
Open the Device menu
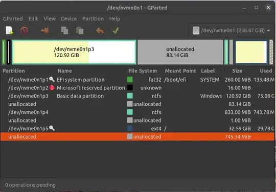[69, 18]
